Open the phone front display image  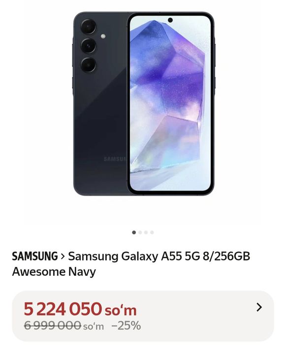170,104
